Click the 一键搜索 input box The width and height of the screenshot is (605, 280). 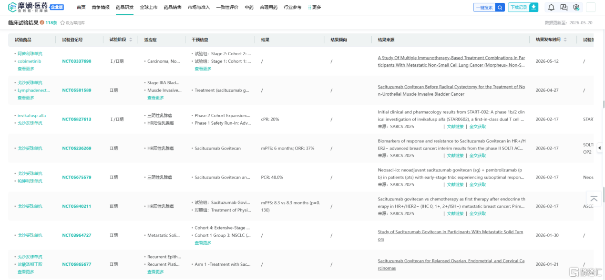(x=484, y=7)
